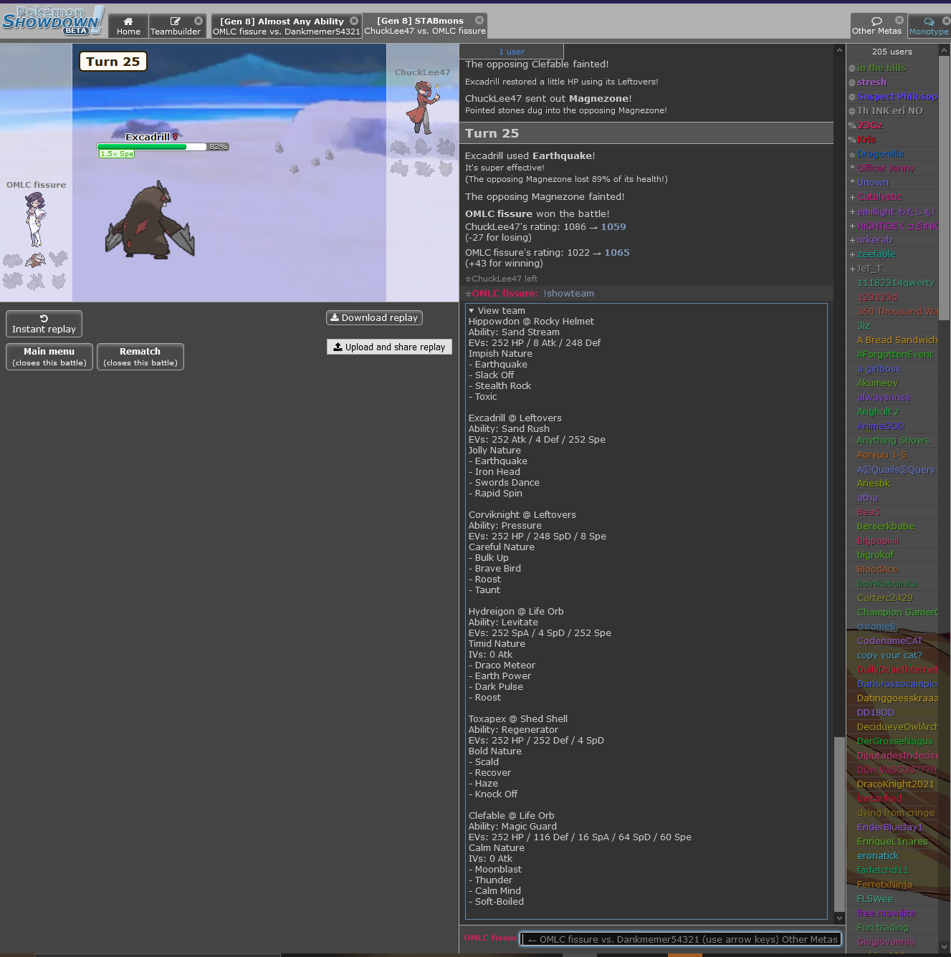951x957 pixels.
Task: Click 'Excadrill @ Leftovers' team line
Action: [x=515, y=418]
